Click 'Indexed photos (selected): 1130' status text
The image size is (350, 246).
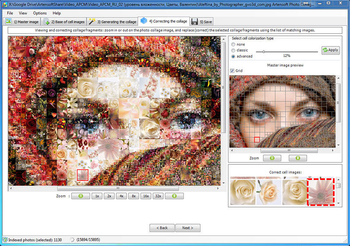(35, 240)
